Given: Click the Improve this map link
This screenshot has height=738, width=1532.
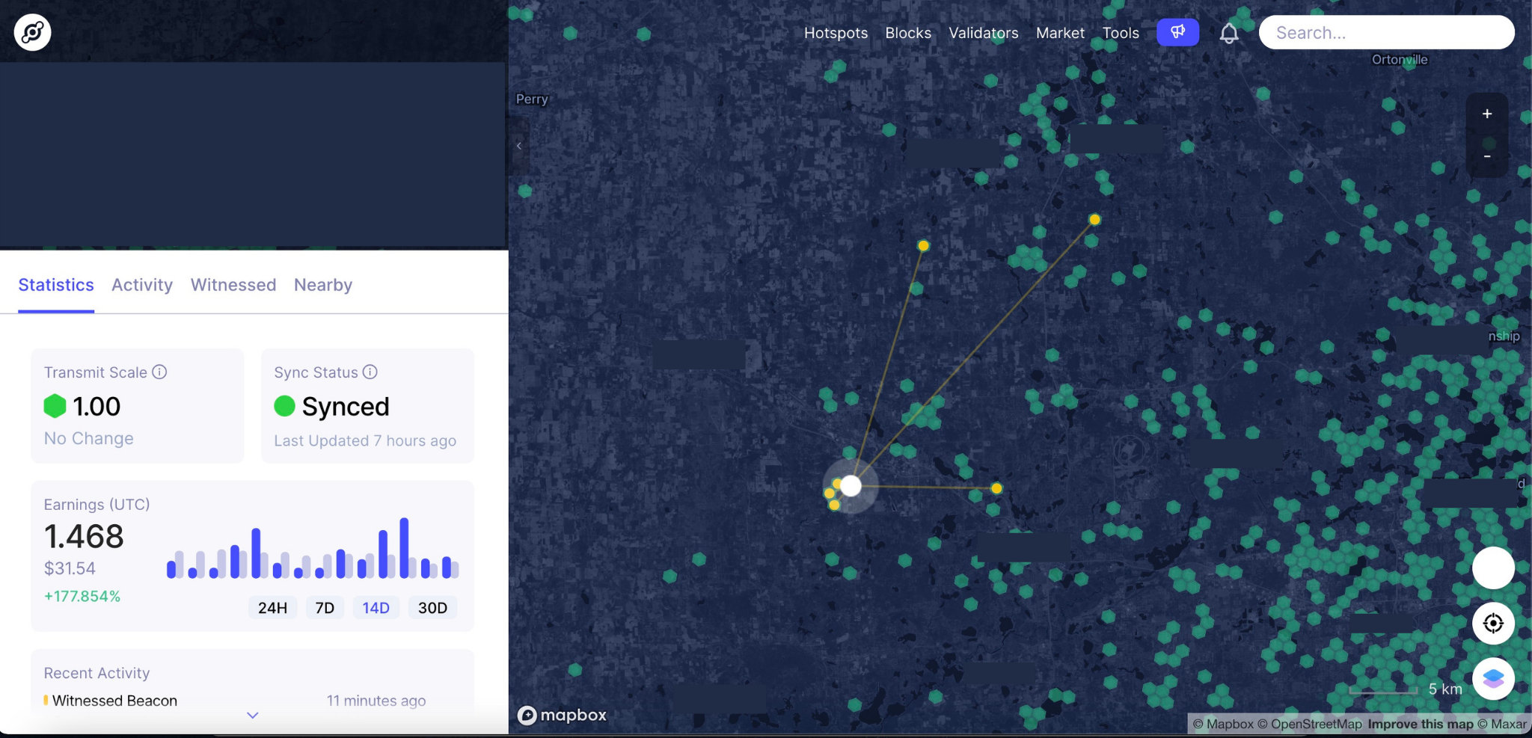Looking at the screenshot, I should pos(1420,724).
